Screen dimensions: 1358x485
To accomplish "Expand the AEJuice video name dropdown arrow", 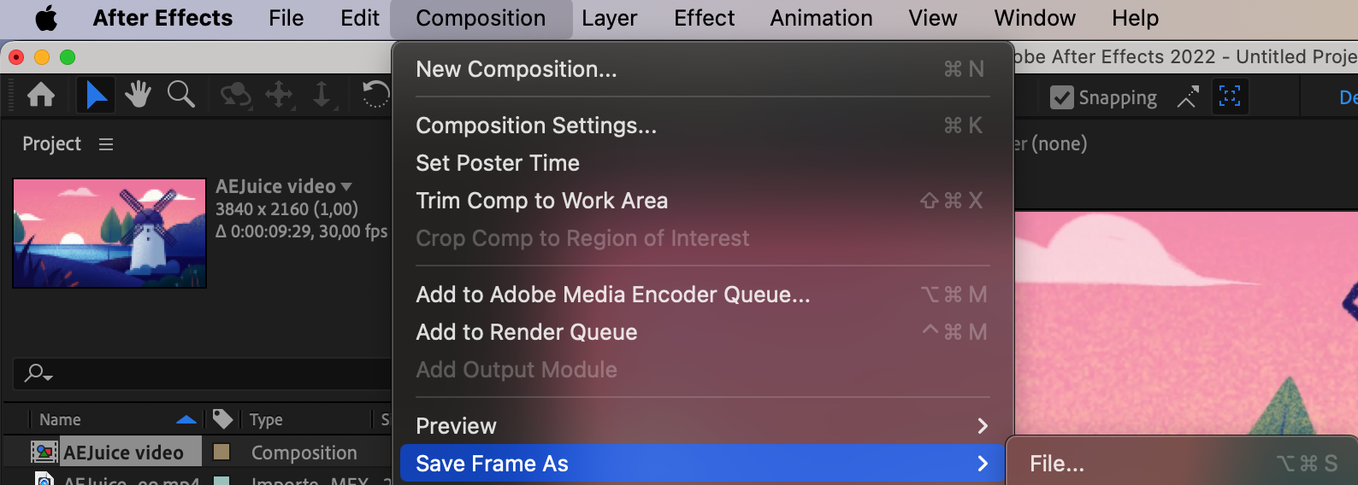I will [x=346, y=186].
